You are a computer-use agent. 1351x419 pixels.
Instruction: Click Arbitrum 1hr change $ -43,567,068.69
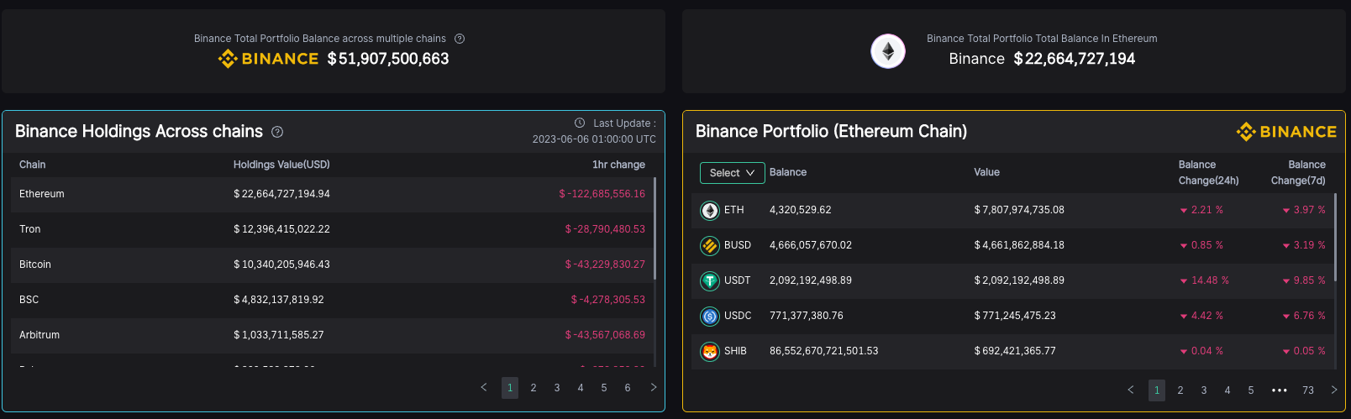(x=605, y=335)
